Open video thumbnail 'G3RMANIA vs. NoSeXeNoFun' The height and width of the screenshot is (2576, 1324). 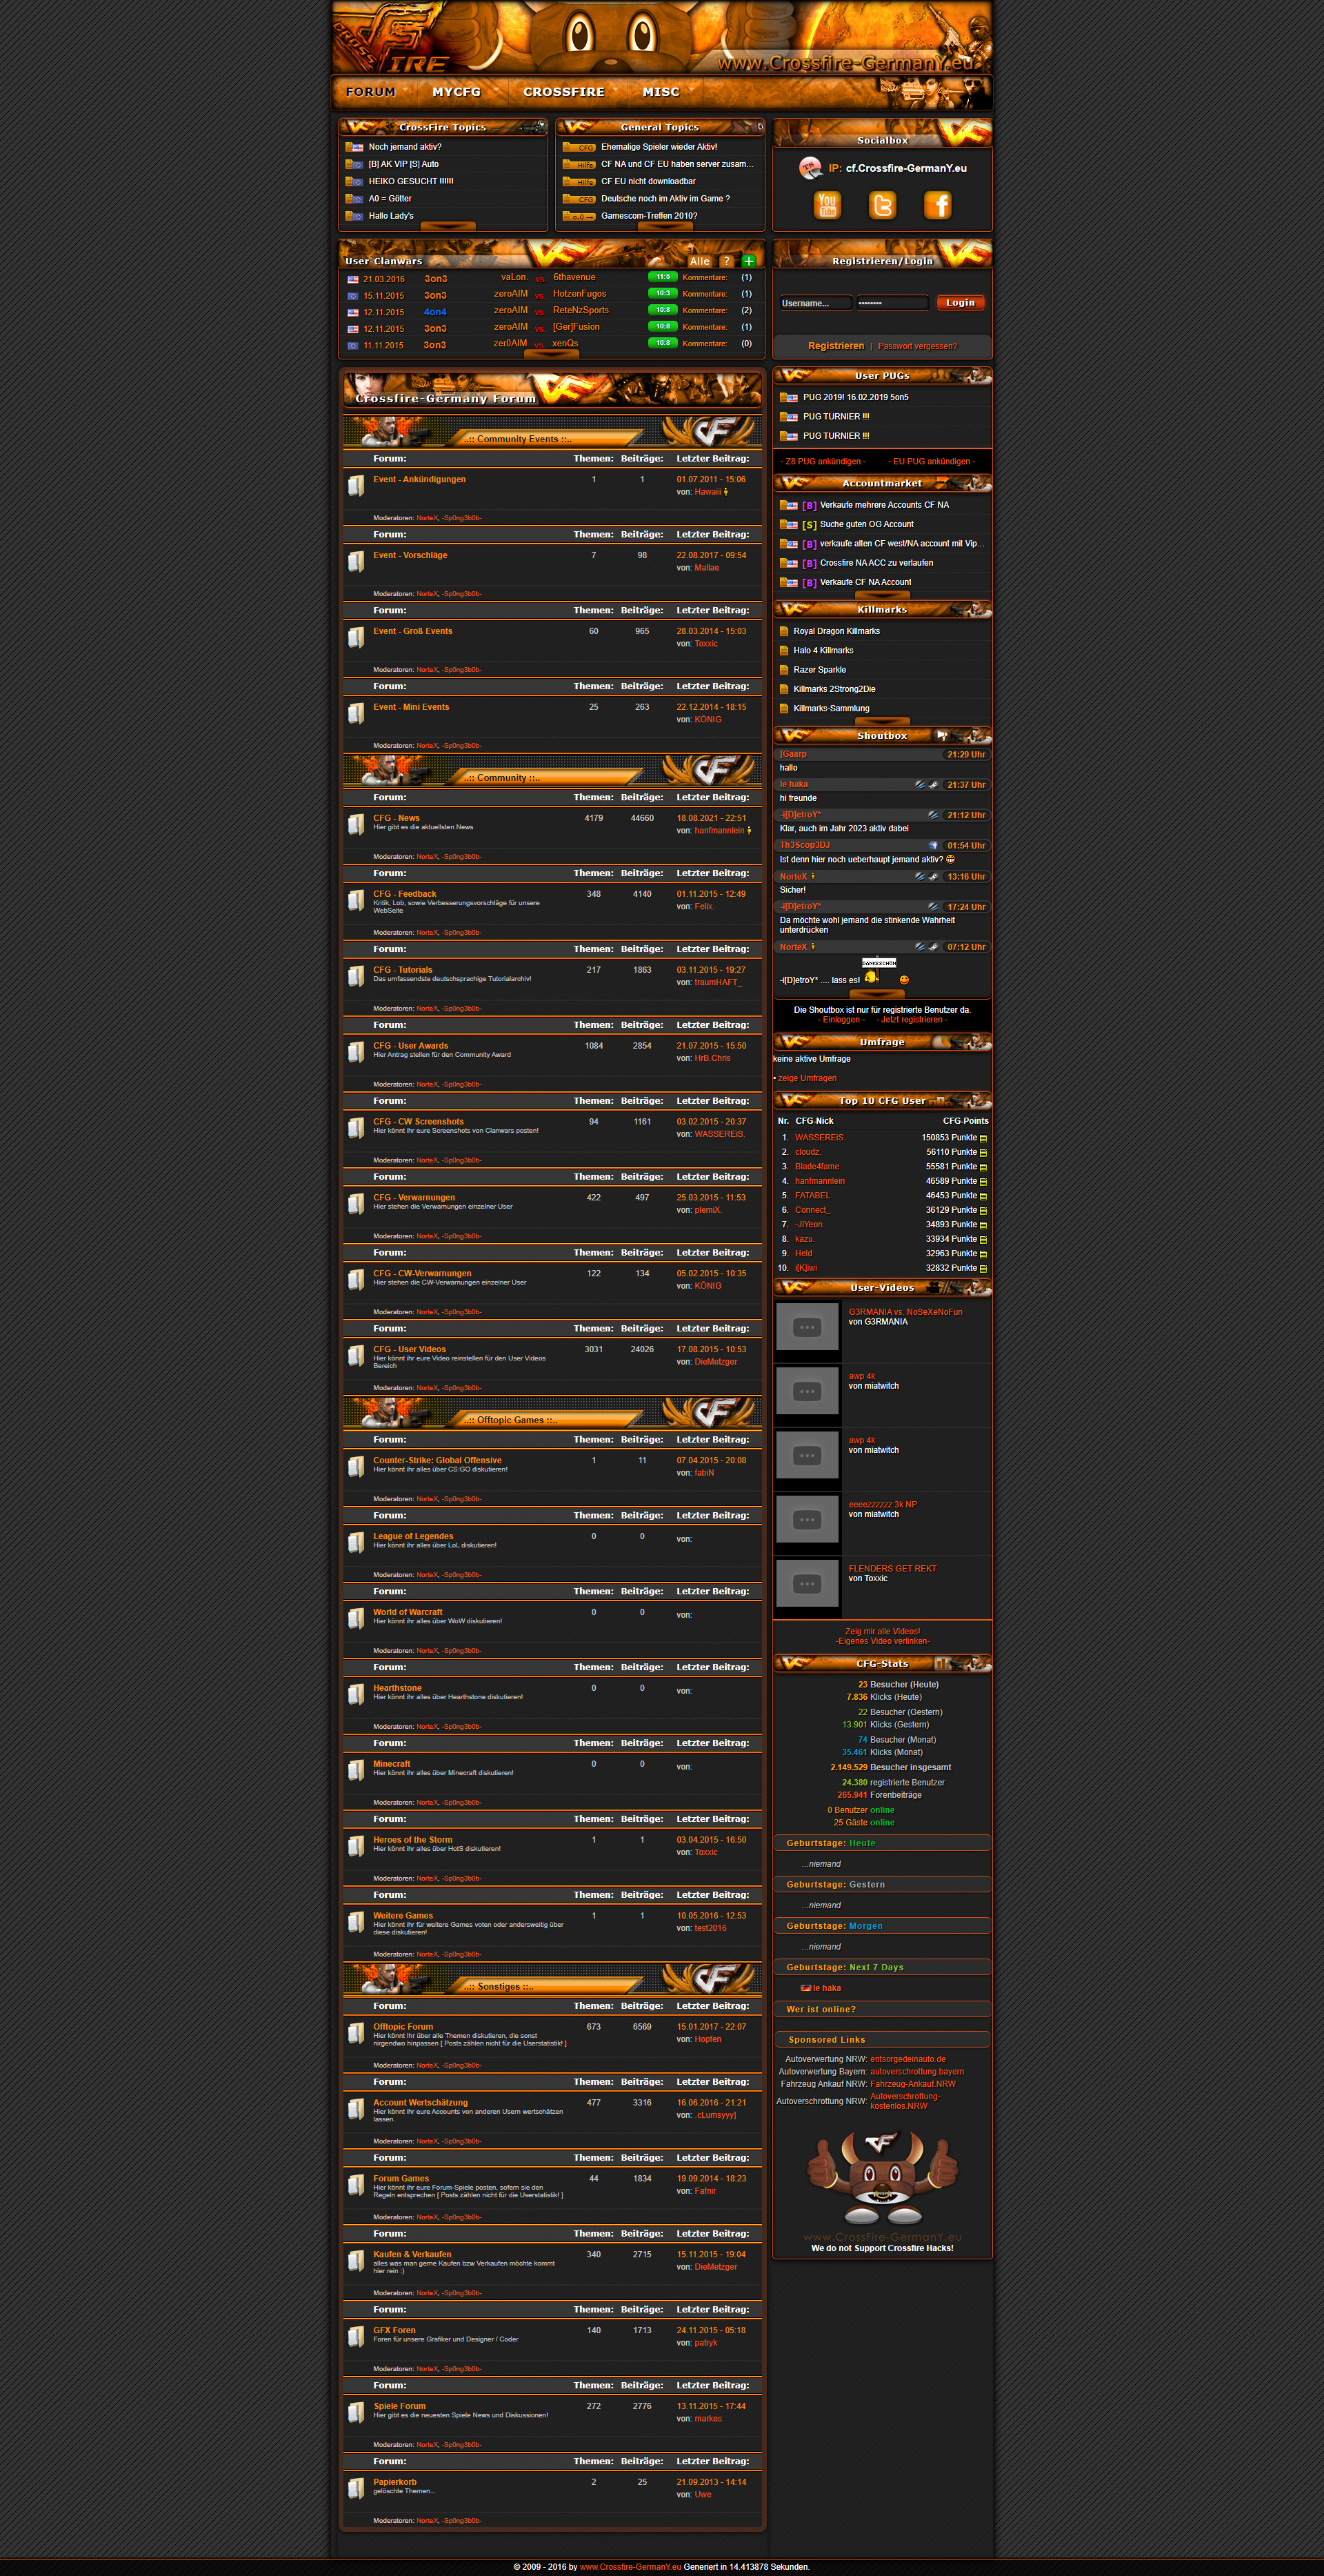[x=808, y=1328]
